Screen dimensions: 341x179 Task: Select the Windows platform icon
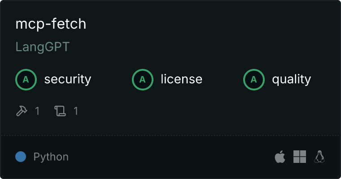pos(300,157)
